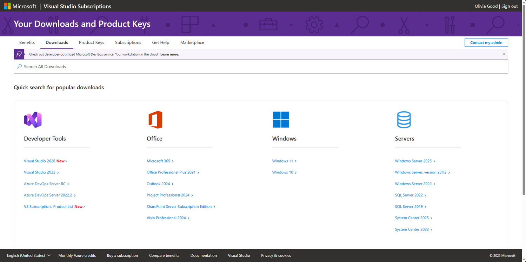Switch to the Product Keys tab
526x262 pixels.
coord(91,42)
